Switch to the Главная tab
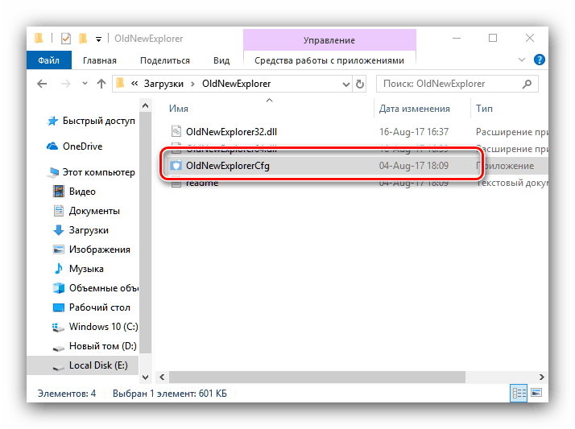Viewport: 575px width, 429px height. (99, 60)
